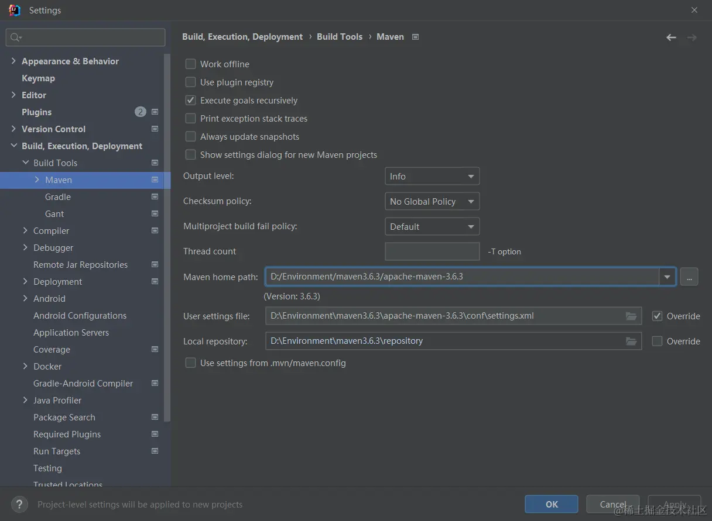This screenshot has width=712, height=521.
Task: Click settings search input field
Action: coord(85,37)
